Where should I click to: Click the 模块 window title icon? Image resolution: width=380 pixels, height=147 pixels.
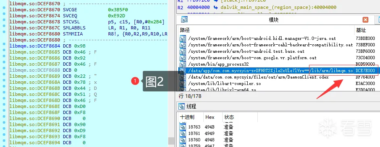(x=184, y=20)
